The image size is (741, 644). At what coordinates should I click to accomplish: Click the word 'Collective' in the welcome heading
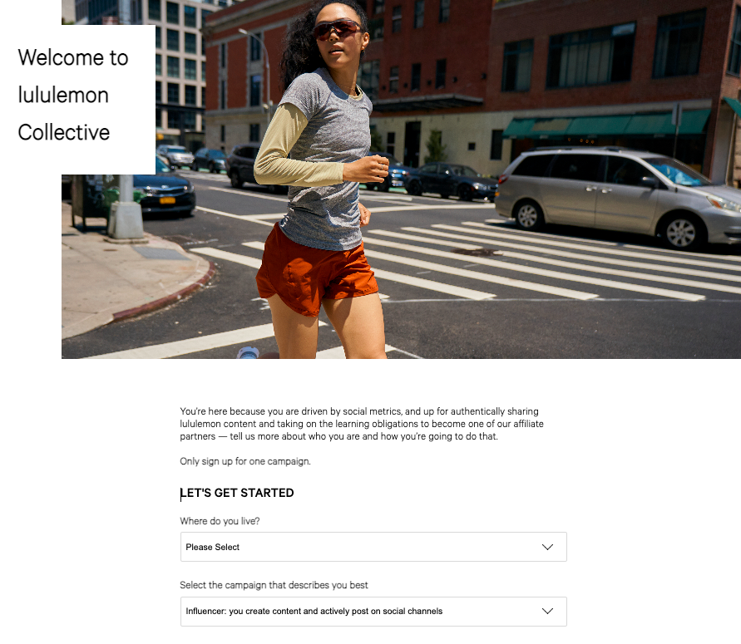click(x=64, y=132)
